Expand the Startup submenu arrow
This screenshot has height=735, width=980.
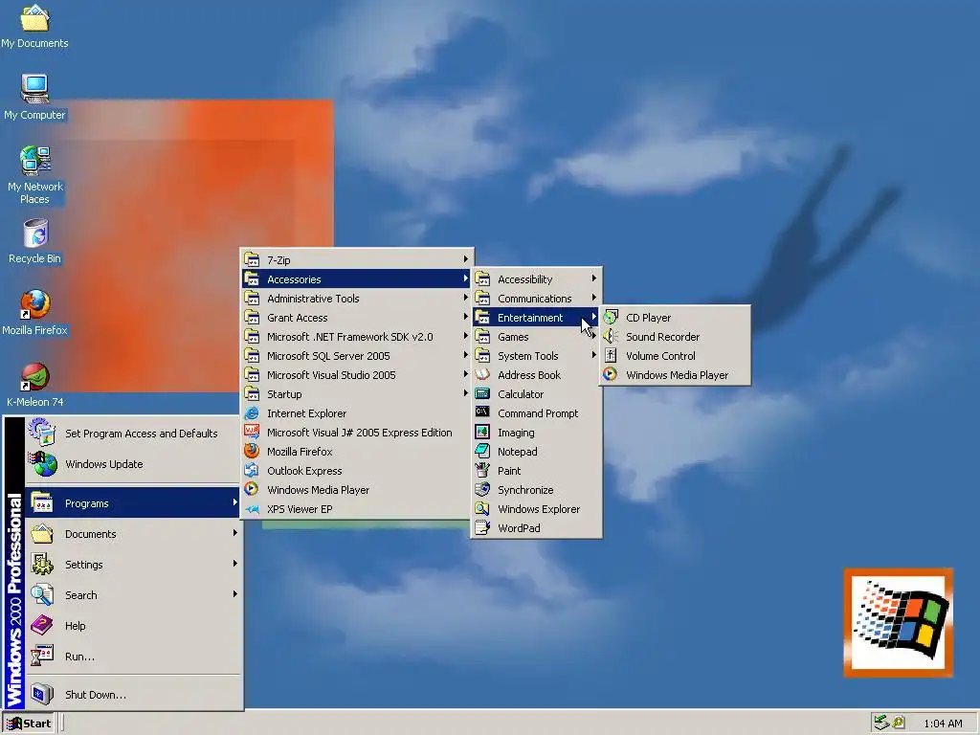(466, 393)
